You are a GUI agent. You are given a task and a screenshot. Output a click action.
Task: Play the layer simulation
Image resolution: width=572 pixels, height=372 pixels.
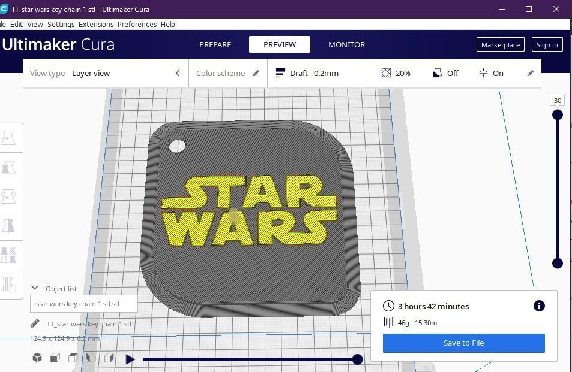coord(130,359)
